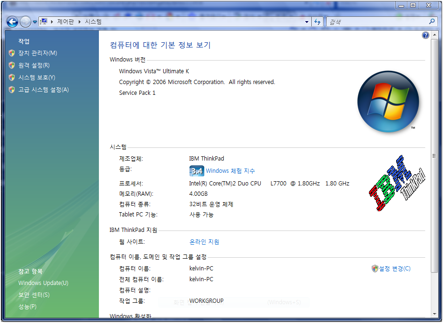The height and width of the screenshot is (323, 443).
Task: Click the shield icon beside 고급 시스템 설정(A)
Action: 12,90
